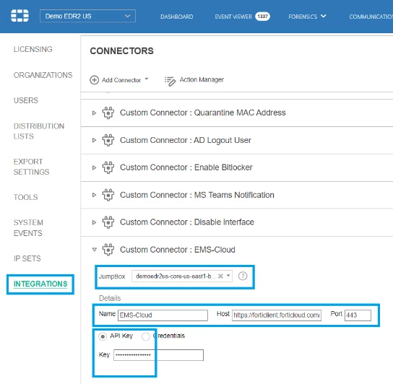Open the Users section

(26, 100)
